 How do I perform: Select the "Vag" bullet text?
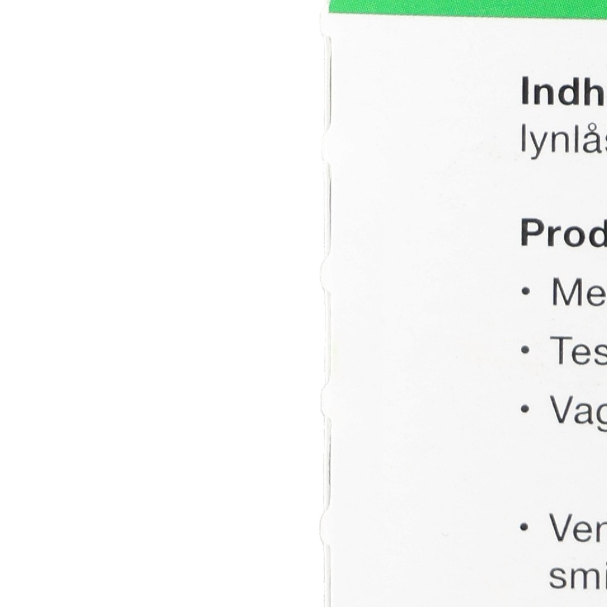[x=578, y=410]
